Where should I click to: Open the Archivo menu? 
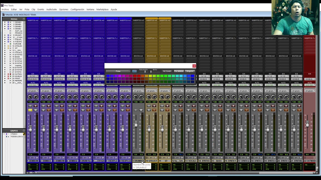click(5, 9)
